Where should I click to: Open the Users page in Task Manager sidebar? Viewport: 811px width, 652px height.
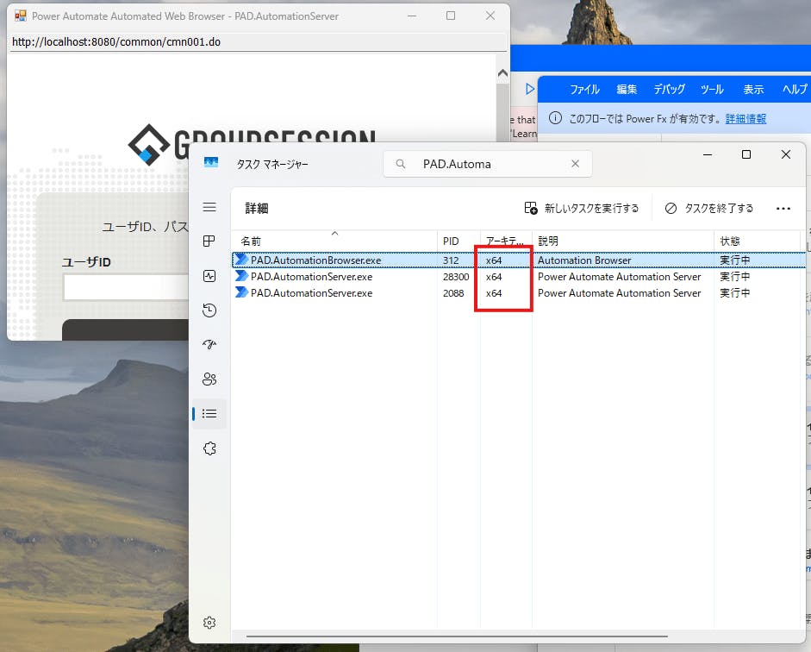point(209,379)
